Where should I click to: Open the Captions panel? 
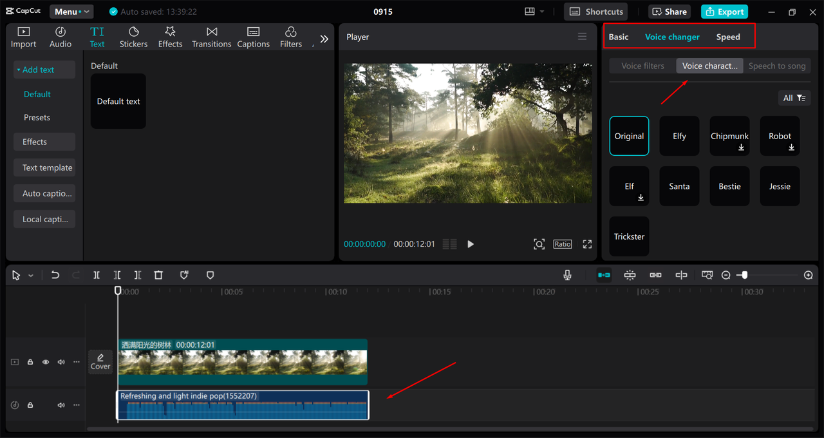(x=253, y=37)
